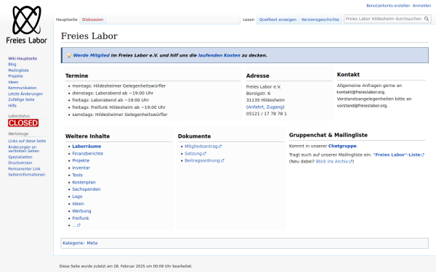This screenshot has height=272, width=436.
Task: Open the Kostenplan link
Action: (84, 182)
